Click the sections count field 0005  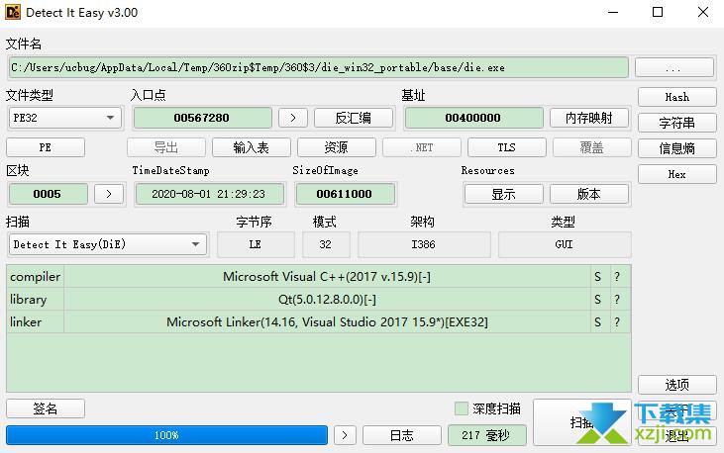tap(48, 194)
